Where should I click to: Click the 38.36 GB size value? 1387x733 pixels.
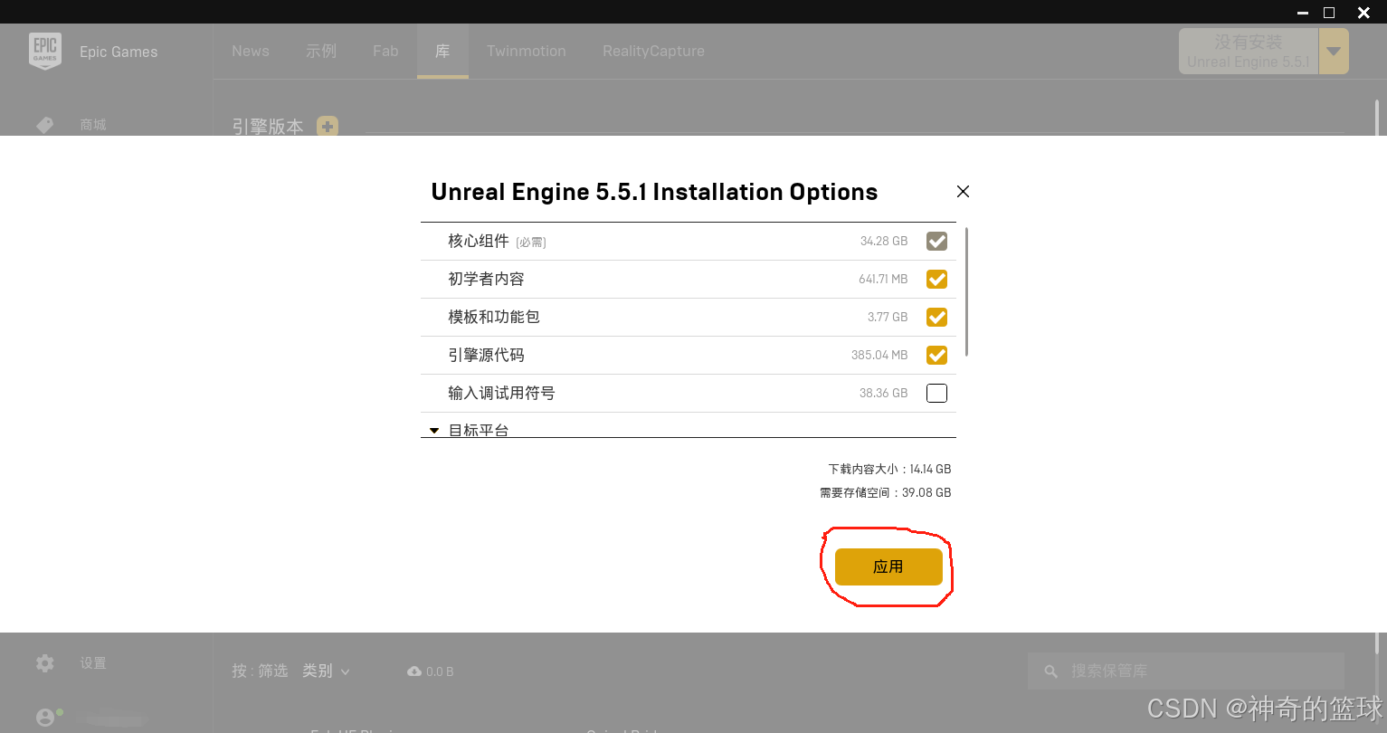[884, 394]
